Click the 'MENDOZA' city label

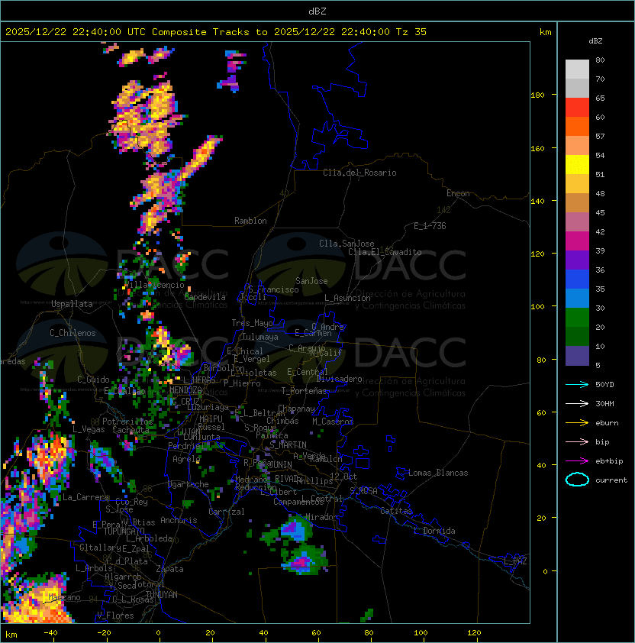[x=185, y=389]
